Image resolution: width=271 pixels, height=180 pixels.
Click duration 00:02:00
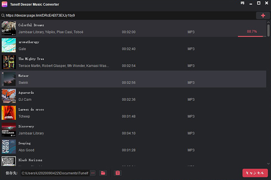(129, 32)
